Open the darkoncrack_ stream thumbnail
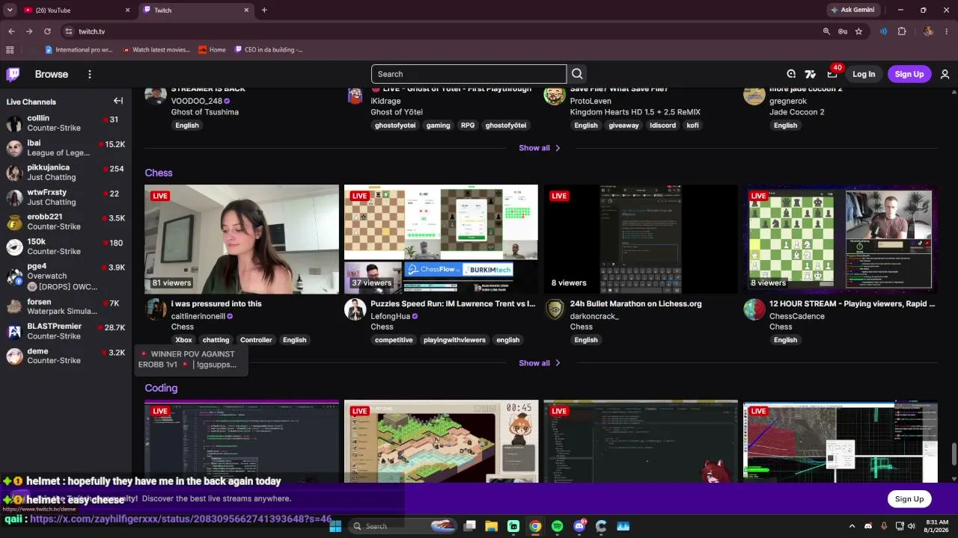The height and width of the screenshot is (538, 958). tap(641, 239)
